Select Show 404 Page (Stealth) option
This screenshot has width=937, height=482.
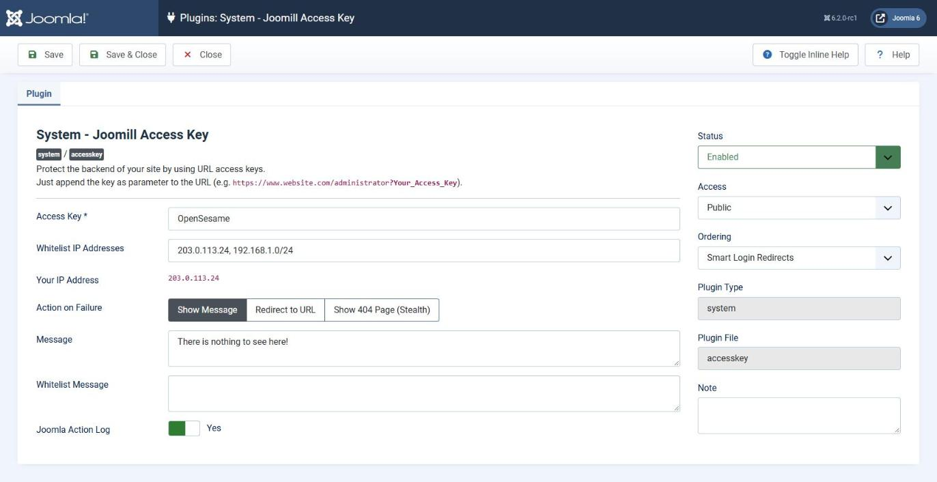(x=382, y=310)
